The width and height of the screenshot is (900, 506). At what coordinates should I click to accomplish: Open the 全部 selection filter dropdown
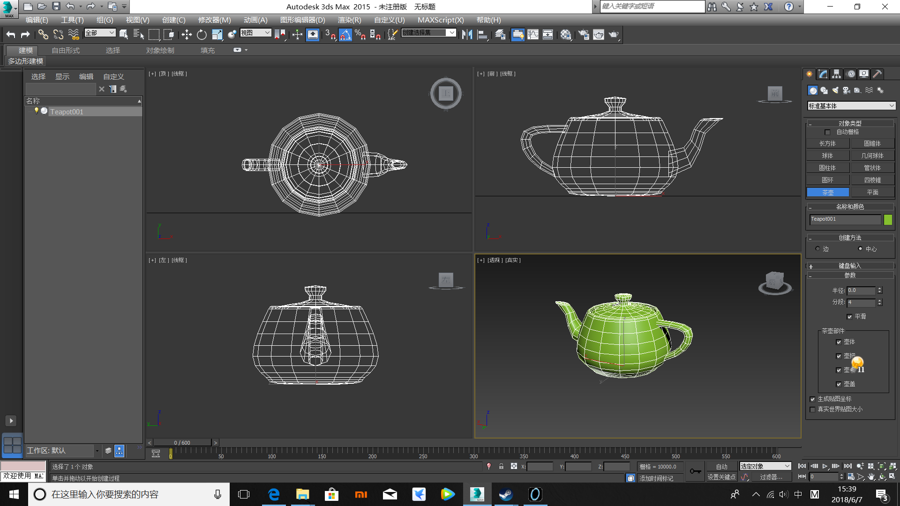tap(100, 33)
